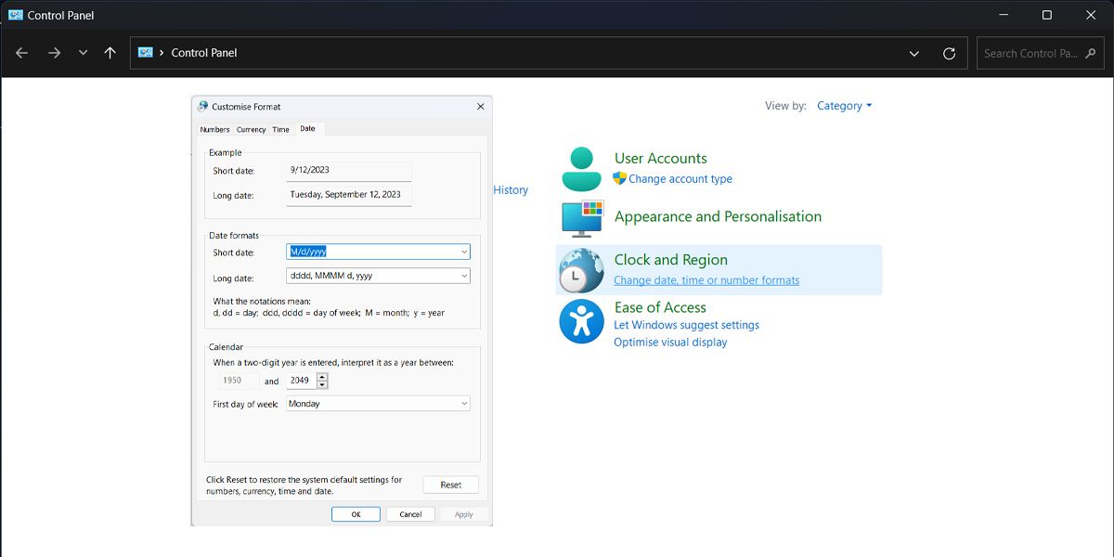Click the Clock and Region globe icon
Screen dimensions: 1114x557
click(x=582, y=270)
